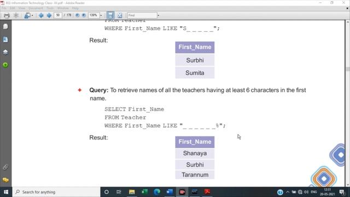This screenshot has height=197, width=350.
Task: Go to next page with blue arrow
Action: point(49,15)
